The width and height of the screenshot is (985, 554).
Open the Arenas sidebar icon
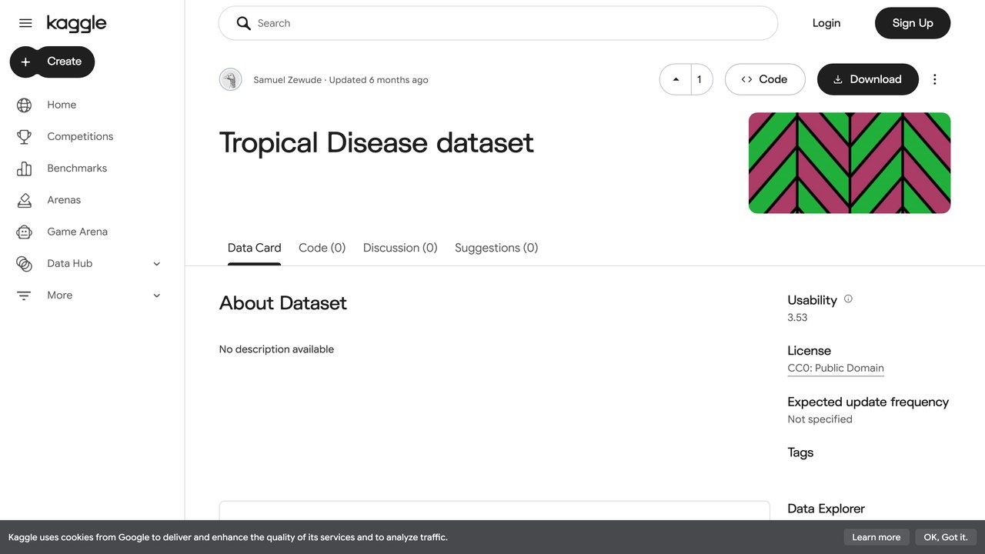coord(25,200)
